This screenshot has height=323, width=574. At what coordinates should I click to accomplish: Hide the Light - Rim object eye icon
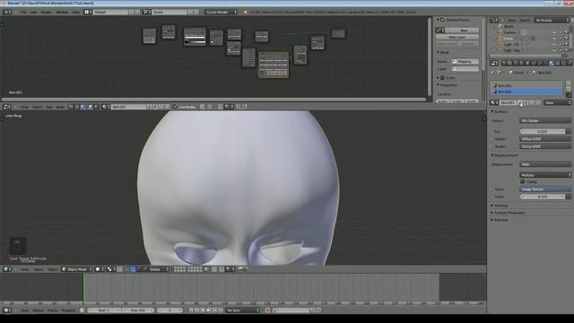(x=554, y=50)
